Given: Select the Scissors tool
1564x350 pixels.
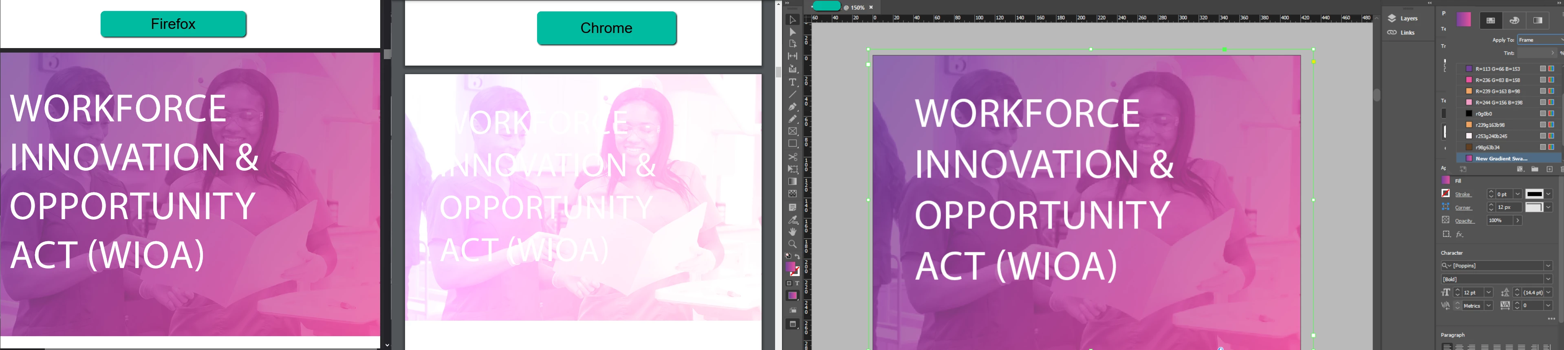Looking at the screenshot, I should coord(792,157).
